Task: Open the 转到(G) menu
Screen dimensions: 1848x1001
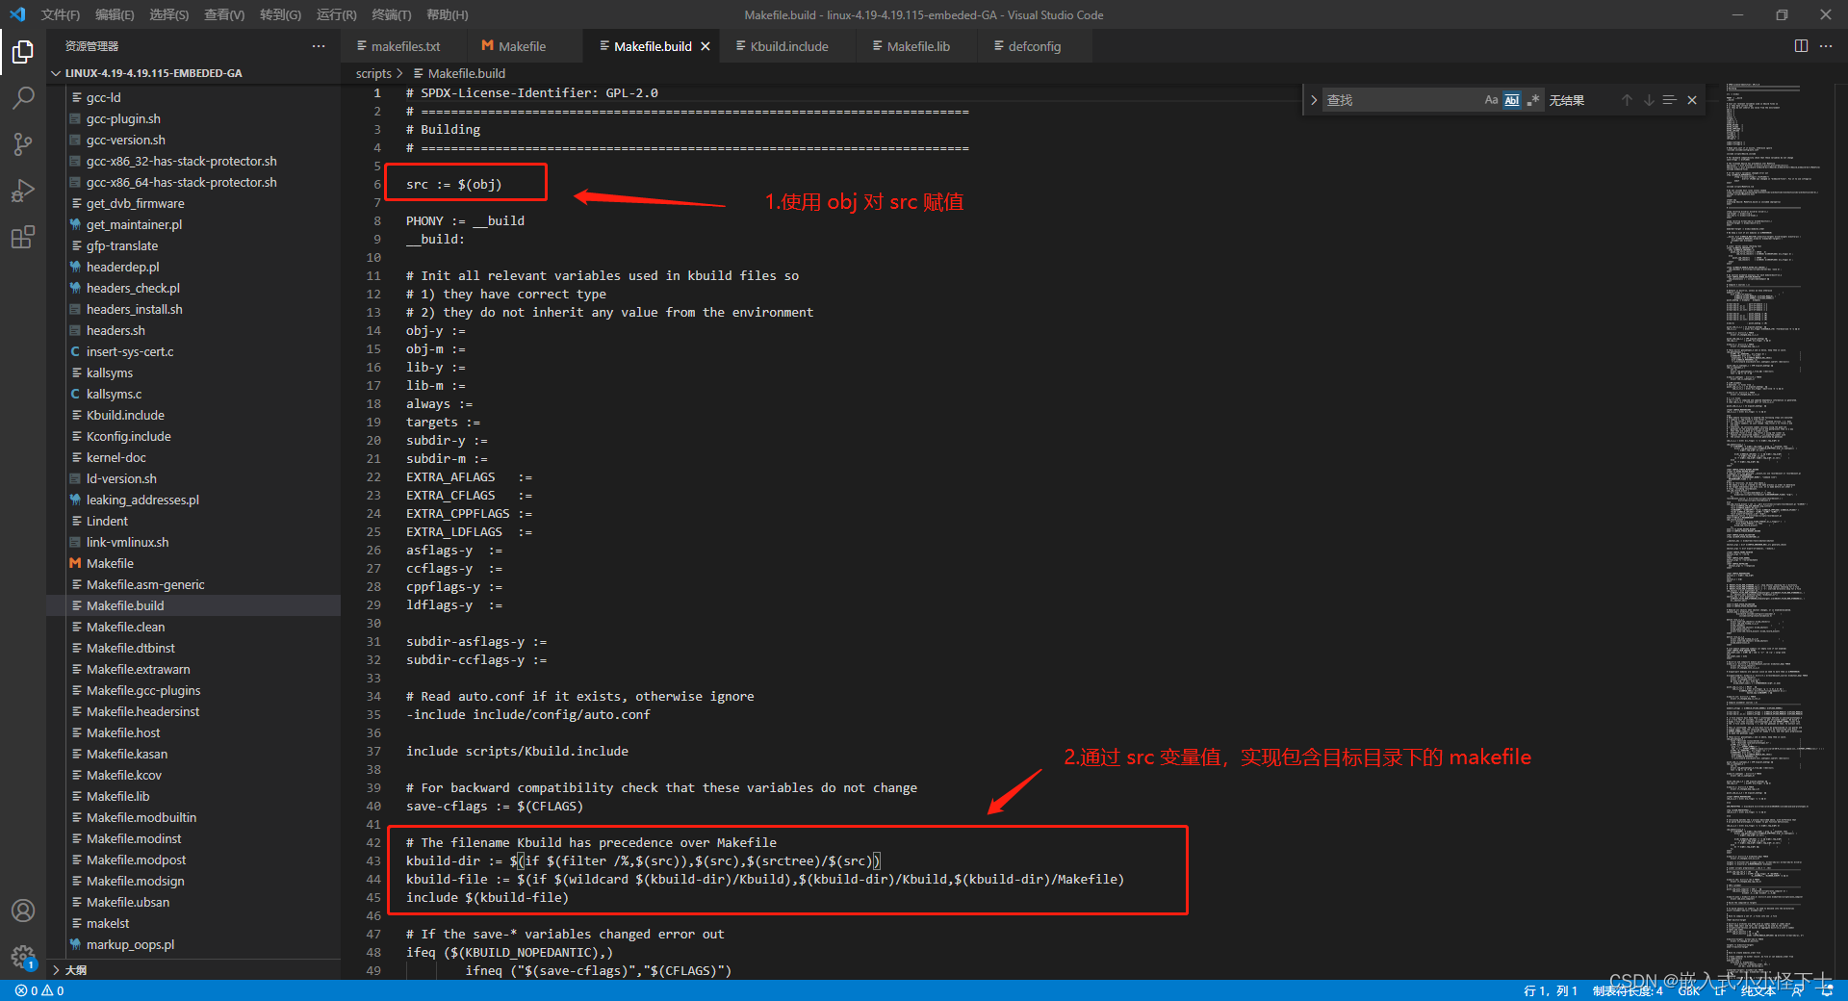Action: (x=280, y=14)
